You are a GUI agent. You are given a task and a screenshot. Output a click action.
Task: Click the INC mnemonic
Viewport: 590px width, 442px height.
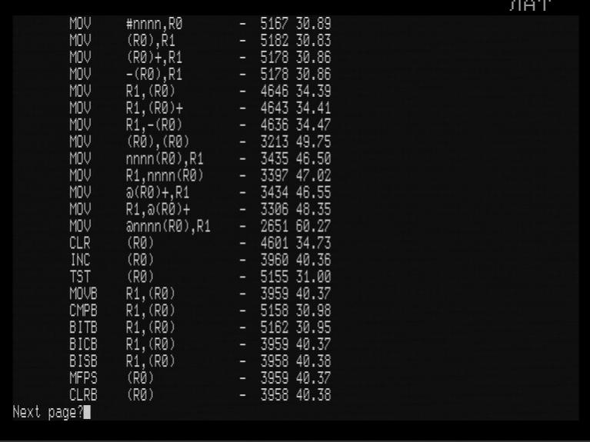pos(80,260)
